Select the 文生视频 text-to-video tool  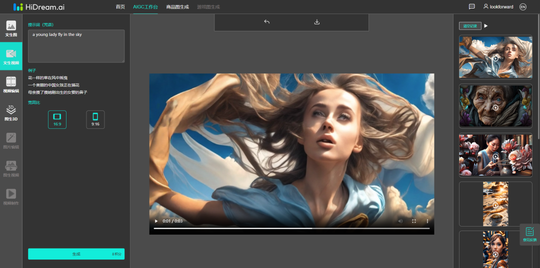click(11, 56)
